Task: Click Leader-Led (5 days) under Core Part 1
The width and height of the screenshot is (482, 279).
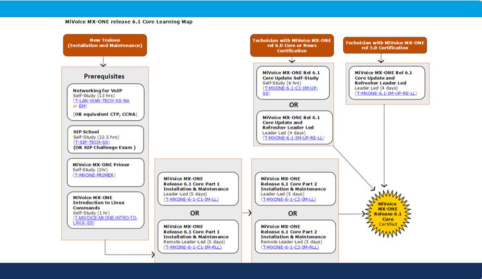Action: pos(185,194)
